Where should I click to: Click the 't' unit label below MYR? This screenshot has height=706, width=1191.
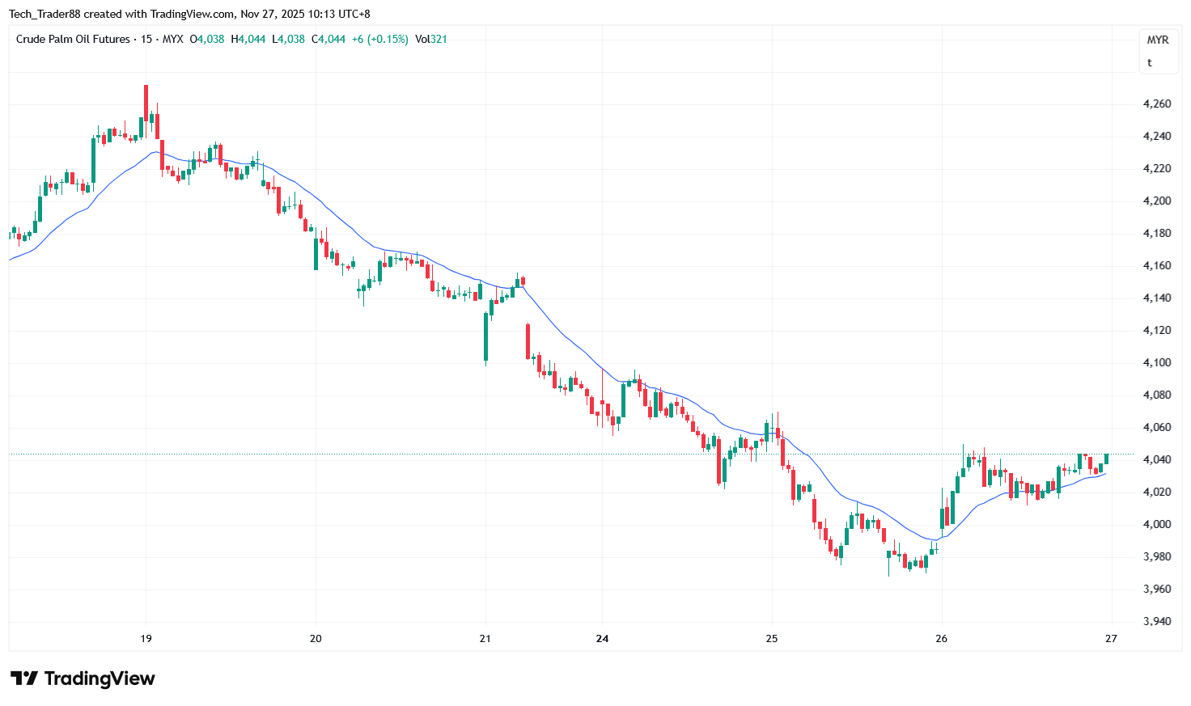click(1150, 62)
